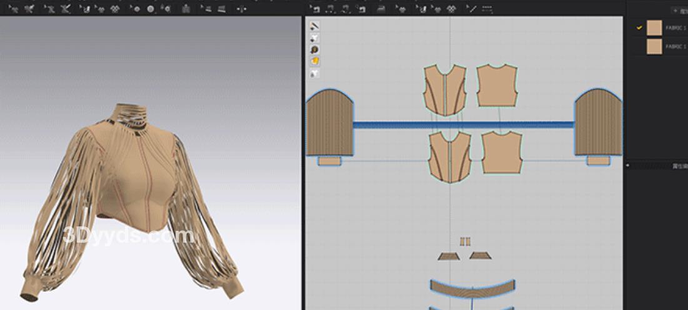Click the second fabric color swatch
Viewport: 688px width, 310px height.
(654, 47)
